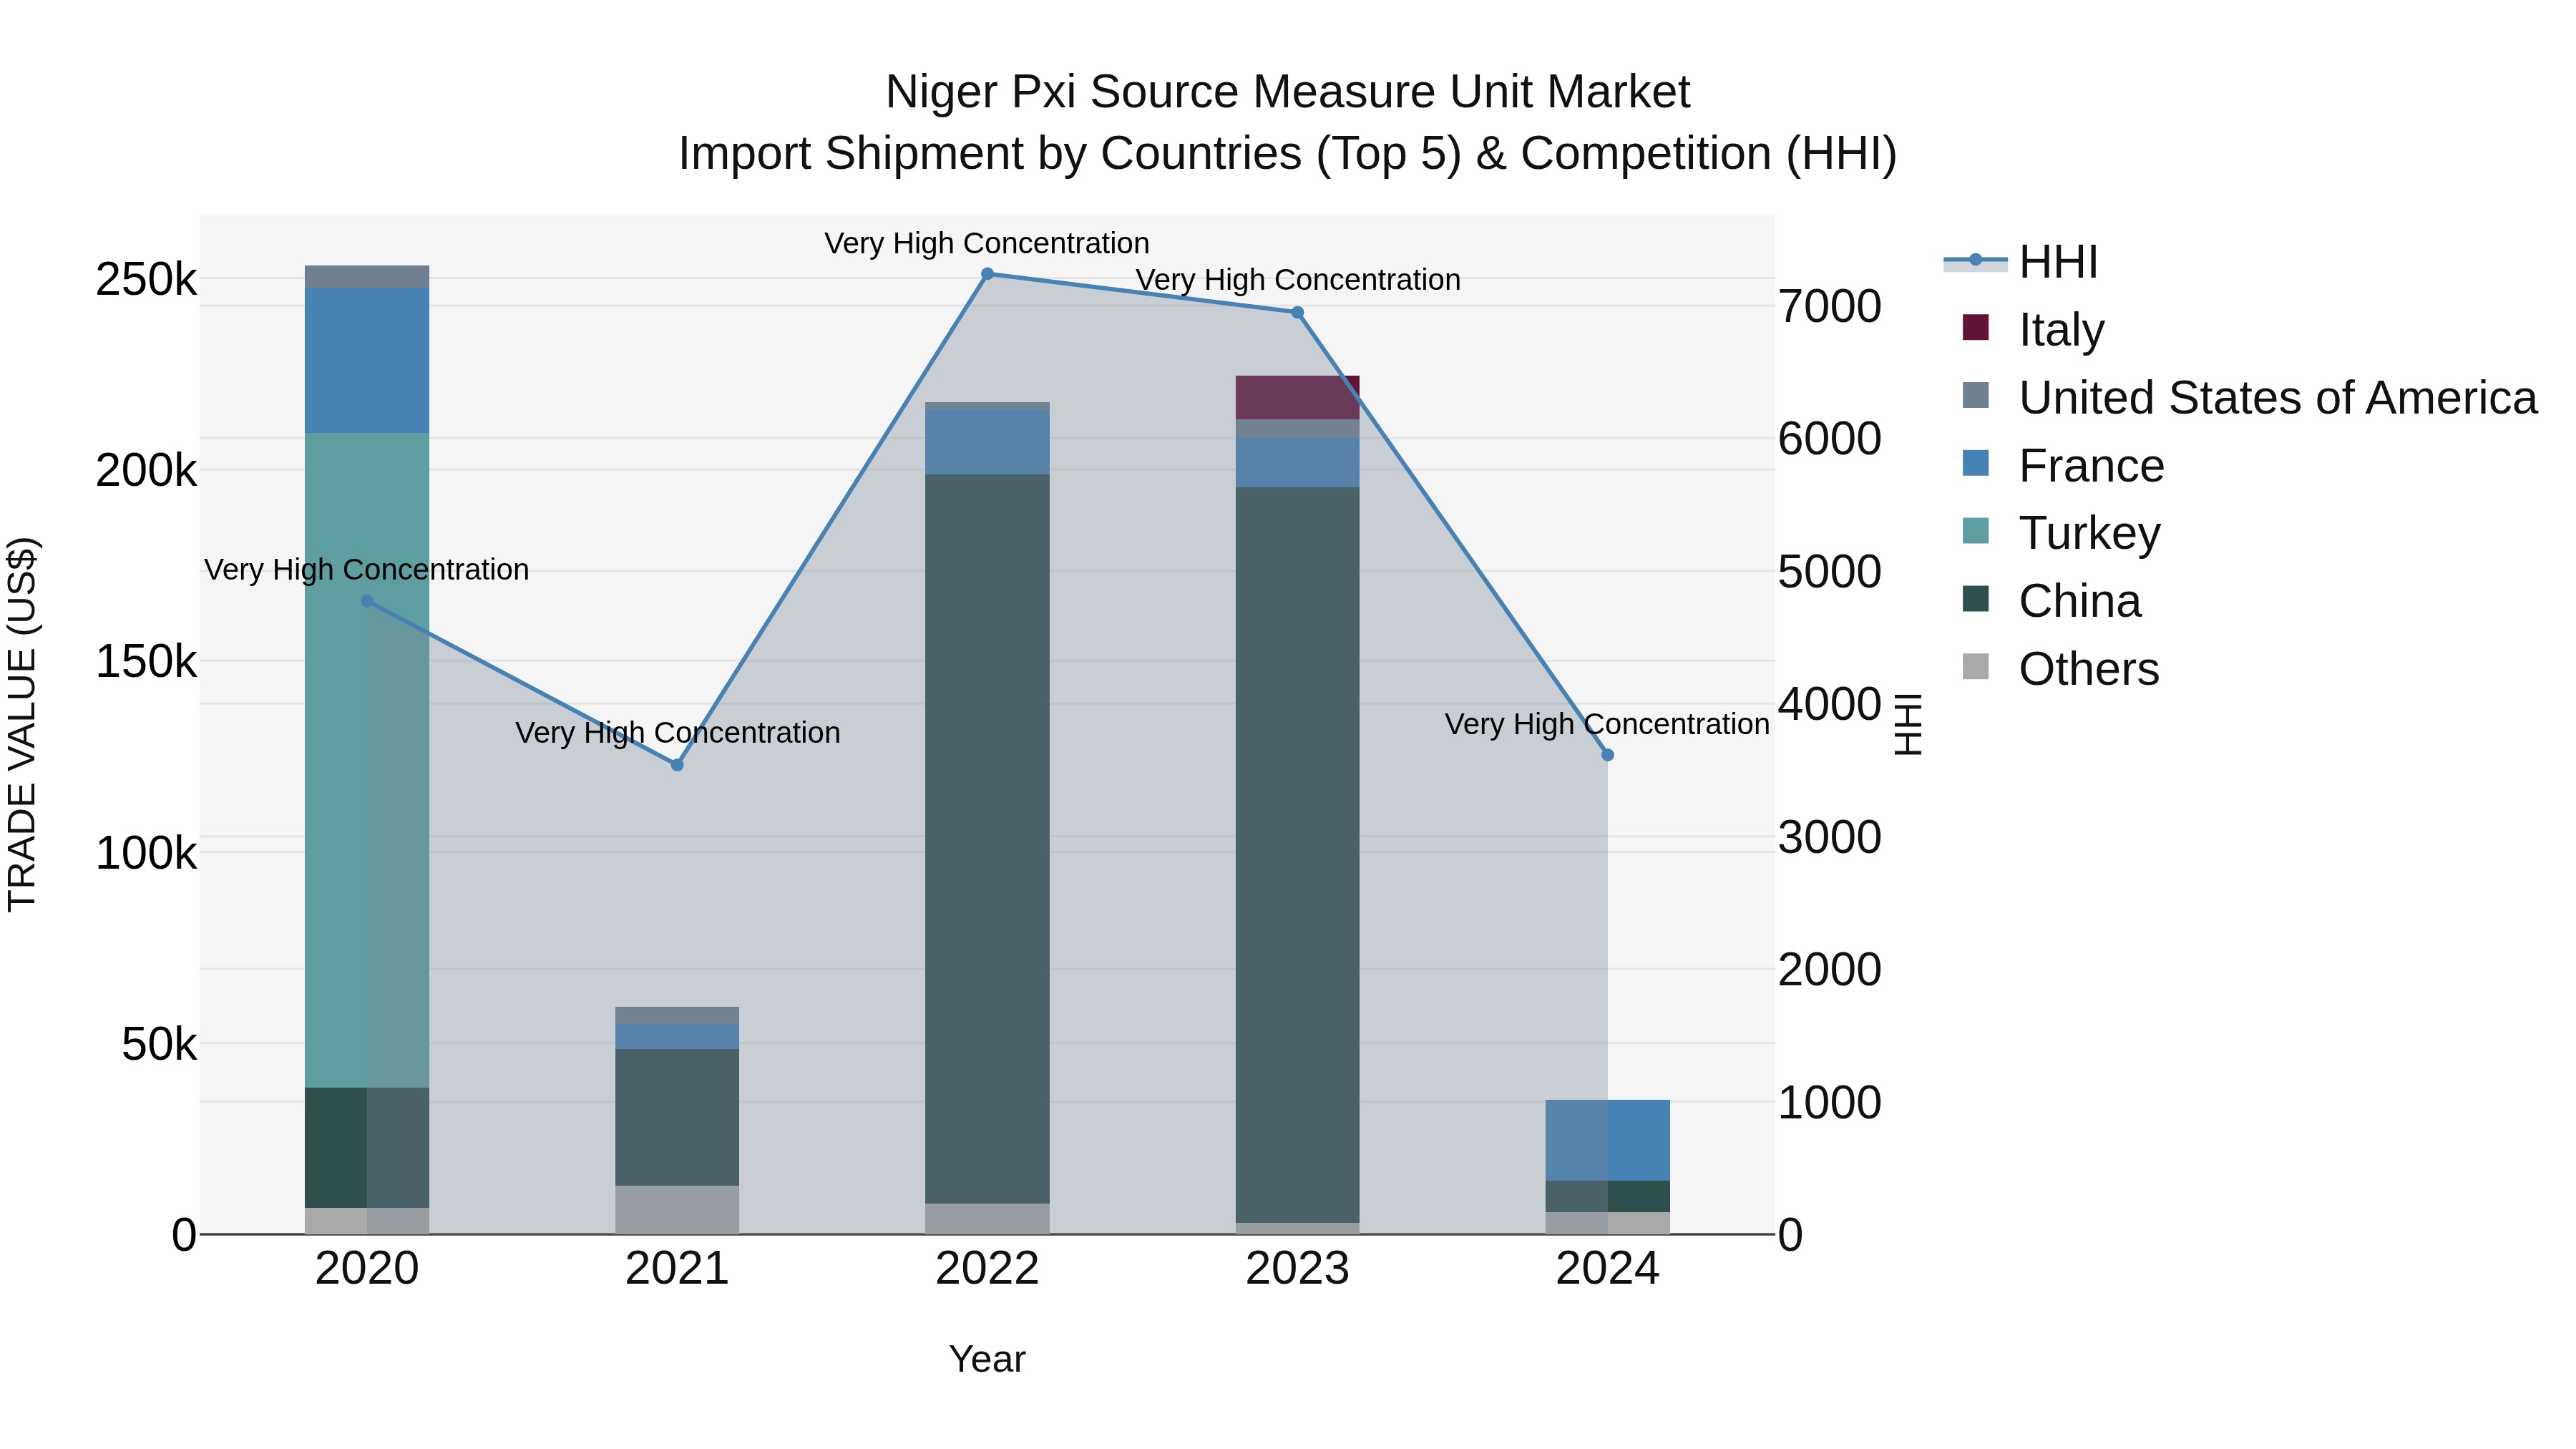The width and height of the screenshot is (2576, 1449).
Task: Click the Italy segment of the 2023 bar
Action: coord(1297,398)
